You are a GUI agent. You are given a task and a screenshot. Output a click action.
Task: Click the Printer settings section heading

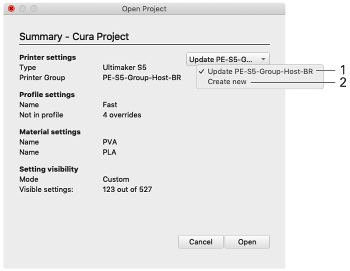(x=47, y=57)
